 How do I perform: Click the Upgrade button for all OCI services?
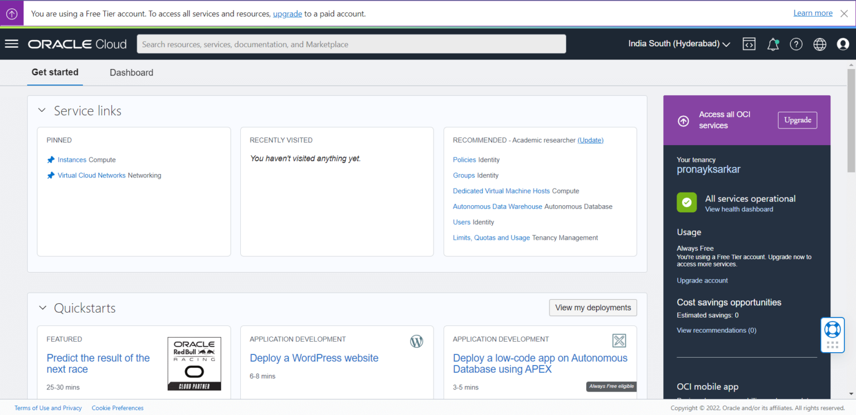pyautogui.click(x=797, y=120)
